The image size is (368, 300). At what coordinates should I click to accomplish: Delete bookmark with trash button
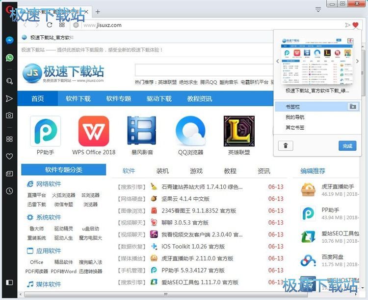(286, 146)
